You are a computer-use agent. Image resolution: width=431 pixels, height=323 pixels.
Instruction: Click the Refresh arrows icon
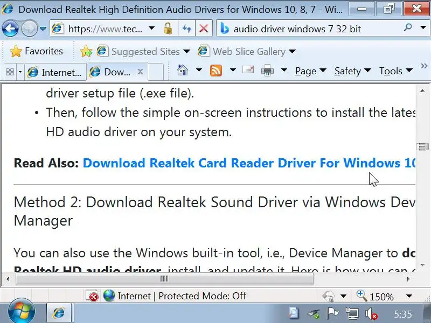(186, 29)
